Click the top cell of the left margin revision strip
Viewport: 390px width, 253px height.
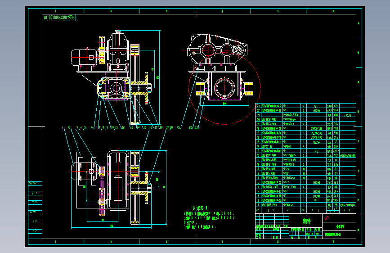tap(35, 184)
